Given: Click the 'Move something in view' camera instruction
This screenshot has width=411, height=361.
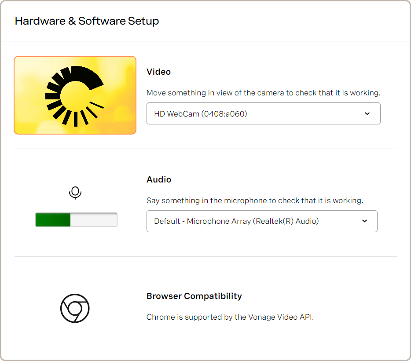Looking at the screenshot, I should click(x=263, y=93).
